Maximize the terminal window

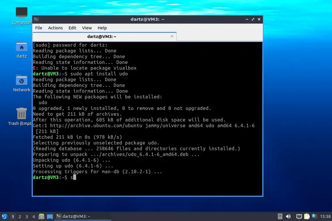click(253, 19)
